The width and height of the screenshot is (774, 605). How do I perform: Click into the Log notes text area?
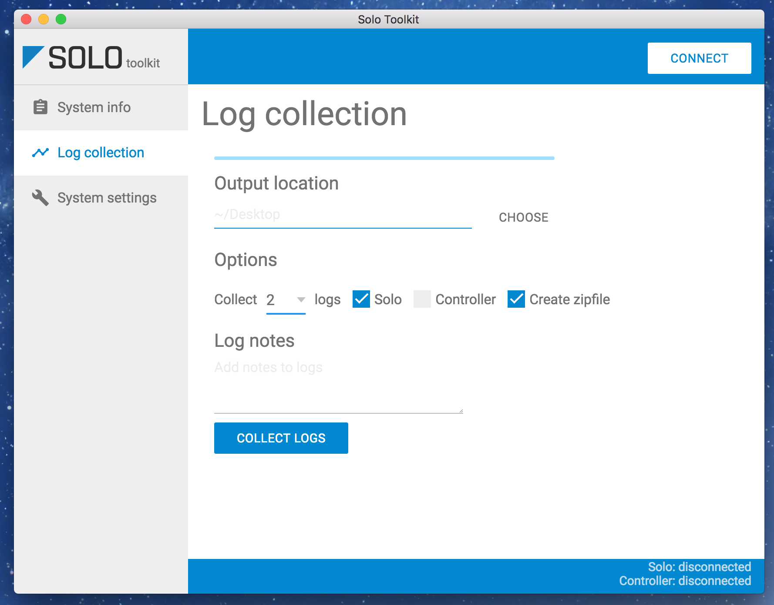[x=339, y=386]
